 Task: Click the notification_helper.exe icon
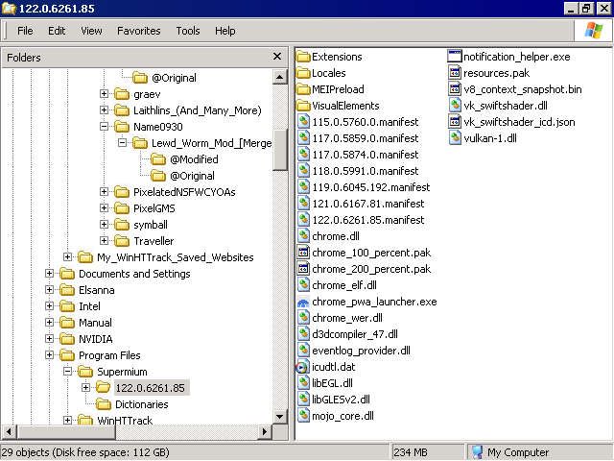tap(455, 57)
